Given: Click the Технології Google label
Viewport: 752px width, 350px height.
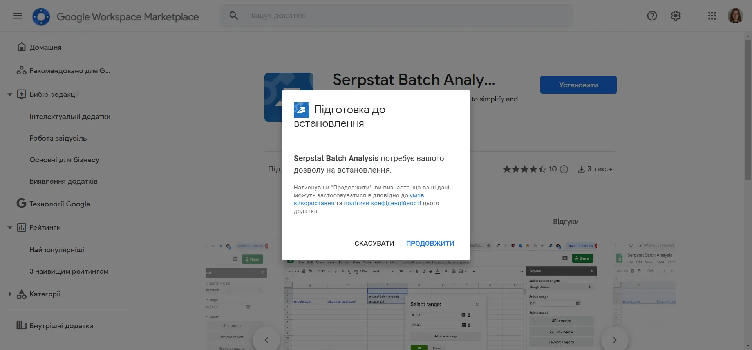Looking at the screenshot, I should (60, 204).
